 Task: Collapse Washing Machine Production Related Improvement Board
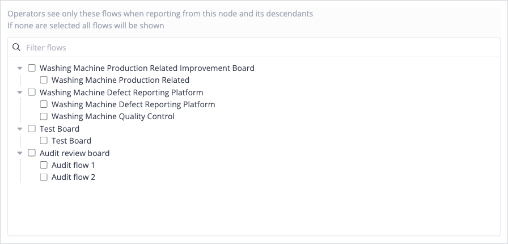coord(20,68)
